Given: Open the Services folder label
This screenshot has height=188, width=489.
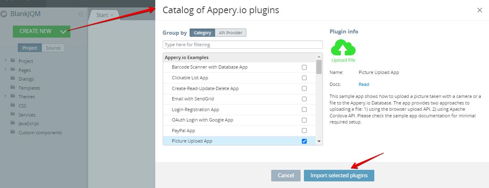Looking at the screenshot, I should pyautogui.click(x=27, y=115).
